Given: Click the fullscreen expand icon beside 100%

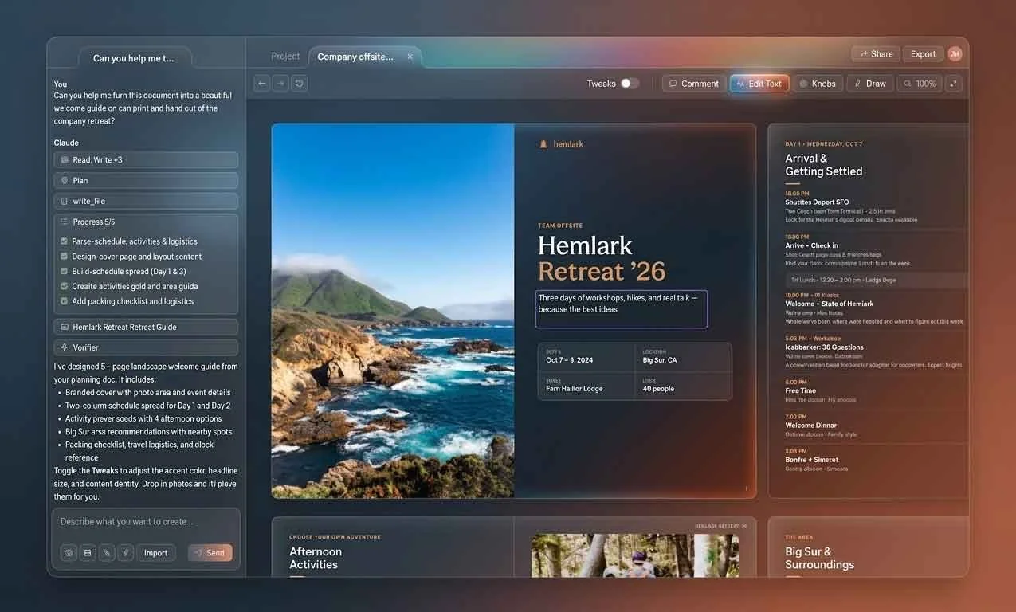Looking at the screenshot, I should tap(954, 84).
